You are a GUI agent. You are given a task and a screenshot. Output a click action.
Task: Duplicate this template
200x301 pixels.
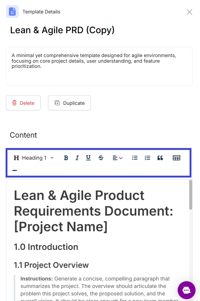pos(69,103)
